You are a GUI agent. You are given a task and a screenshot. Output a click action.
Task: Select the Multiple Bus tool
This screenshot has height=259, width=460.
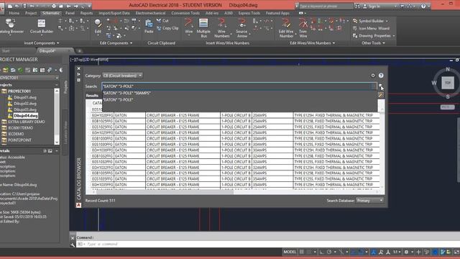(203, 28)
